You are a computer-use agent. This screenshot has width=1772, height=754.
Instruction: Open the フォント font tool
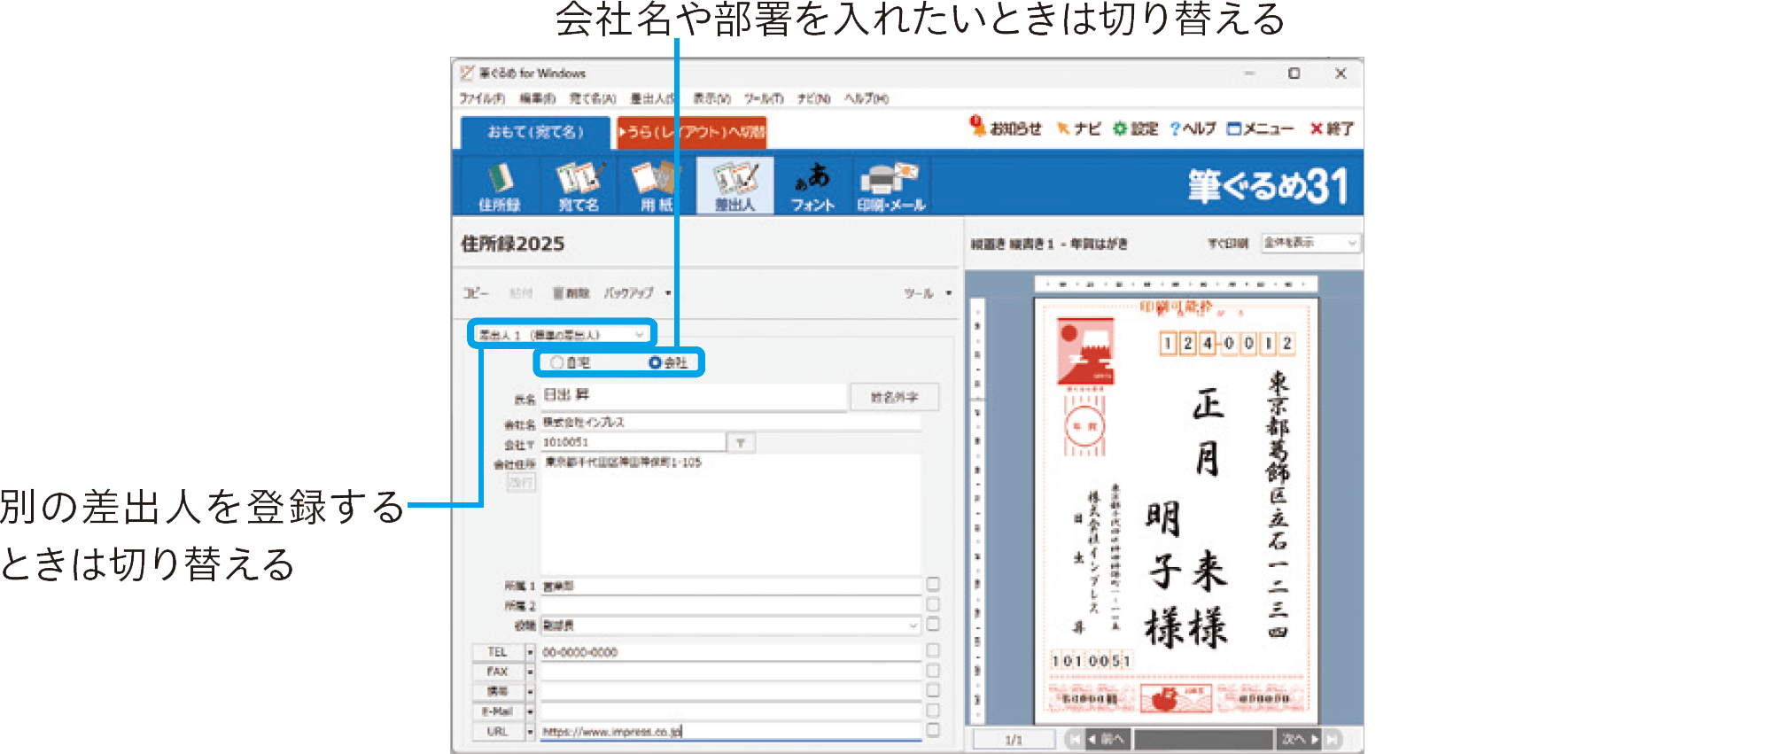click(x=812, y=186)
